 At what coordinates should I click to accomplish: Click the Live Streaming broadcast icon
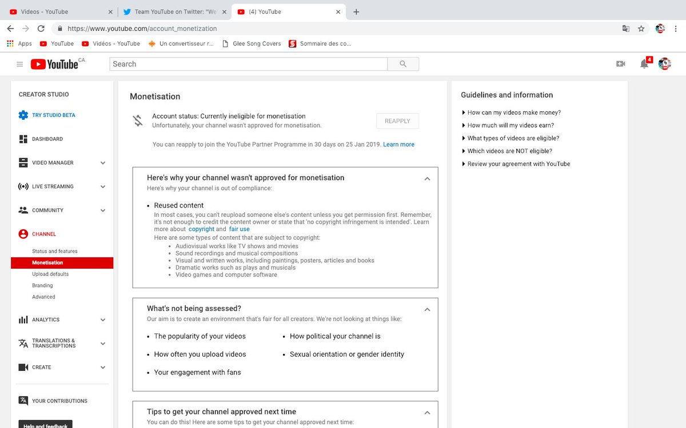(x=23, y=187)
